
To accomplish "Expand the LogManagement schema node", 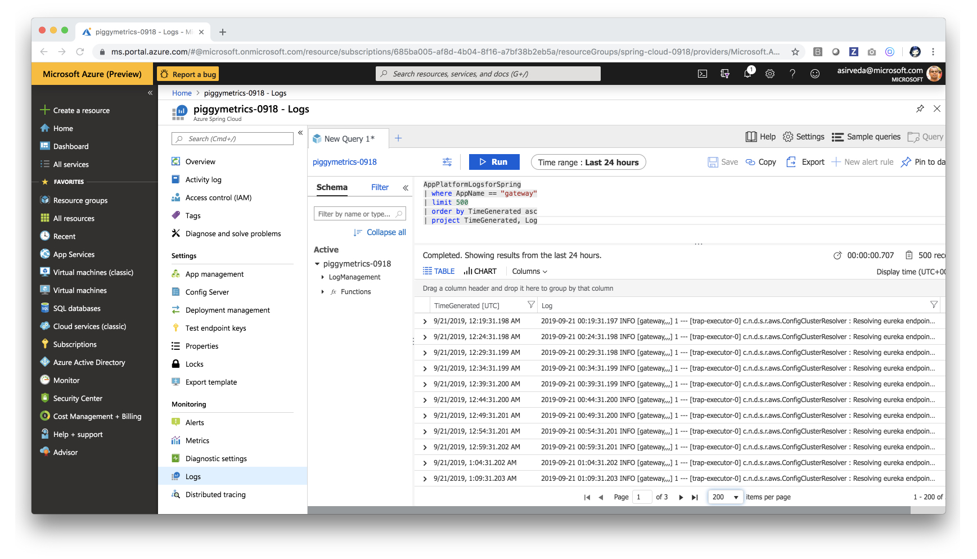I will (x=322, y=277).
